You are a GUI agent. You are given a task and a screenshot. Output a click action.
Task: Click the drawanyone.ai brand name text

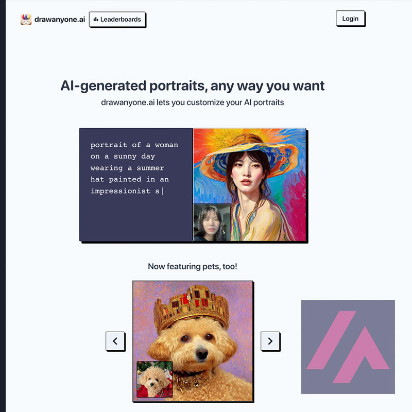60,20
